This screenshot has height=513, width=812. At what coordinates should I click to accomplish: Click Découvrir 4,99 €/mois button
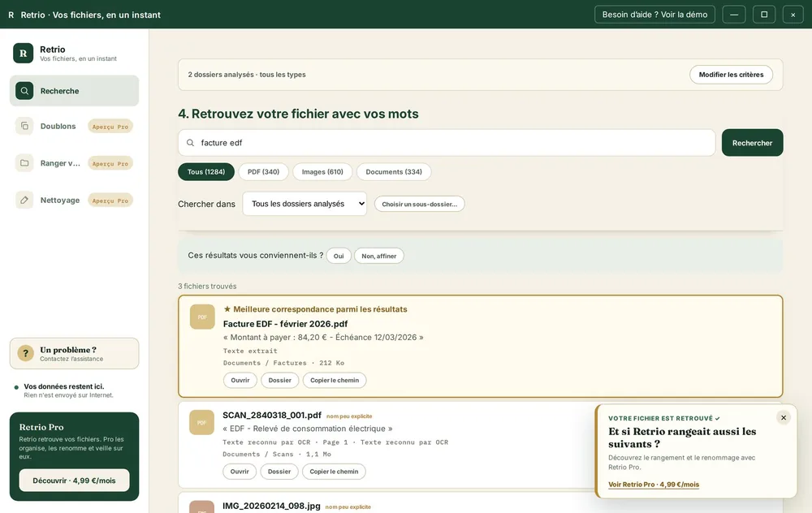click(74, 481)
